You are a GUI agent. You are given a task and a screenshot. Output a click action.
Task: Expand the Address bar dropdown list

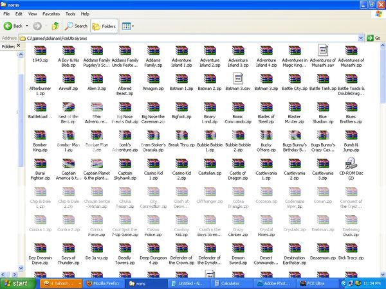(361, 38)
